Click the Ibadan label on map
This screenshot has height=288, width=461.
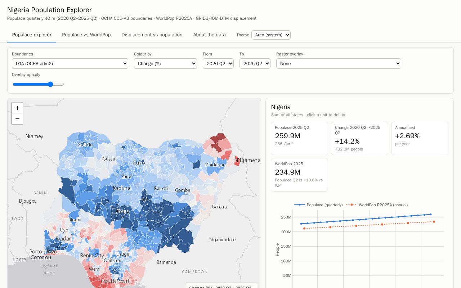pos(64,239)
